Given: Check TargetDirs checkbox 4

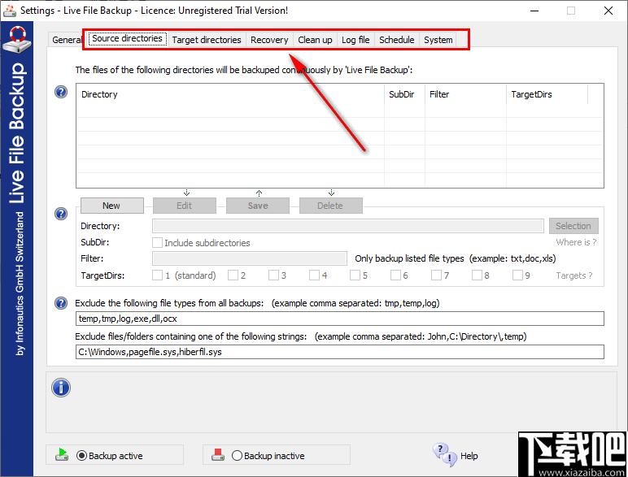Looking at the screenshot, I should point(314,275).
